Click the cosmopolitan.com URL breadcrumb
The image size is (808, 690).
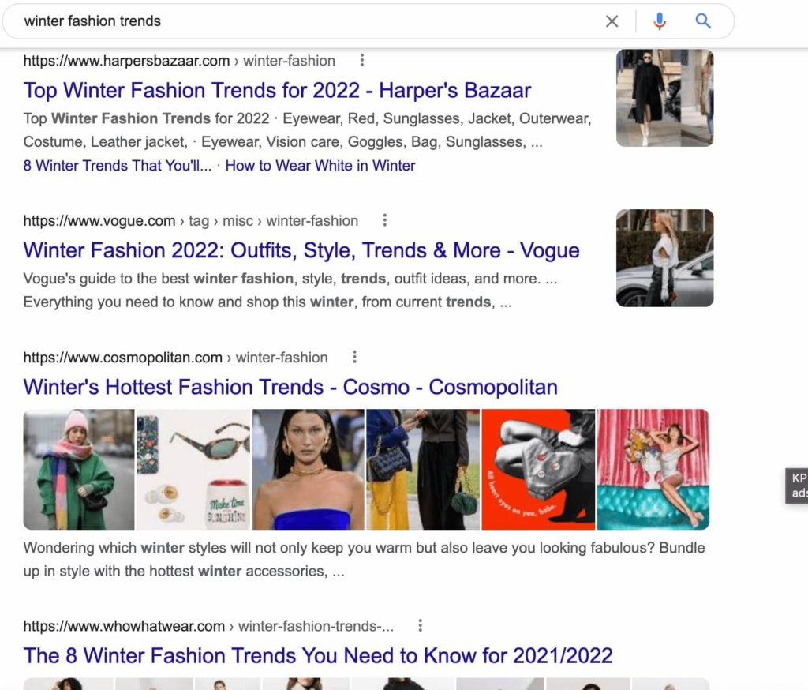[175, 358]
